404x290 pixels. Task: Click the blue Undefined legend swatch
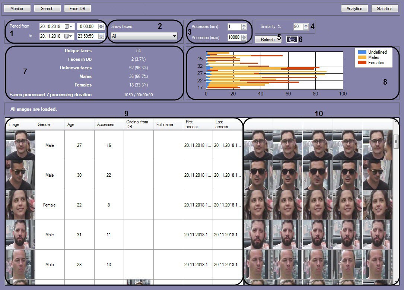(362, 52)
